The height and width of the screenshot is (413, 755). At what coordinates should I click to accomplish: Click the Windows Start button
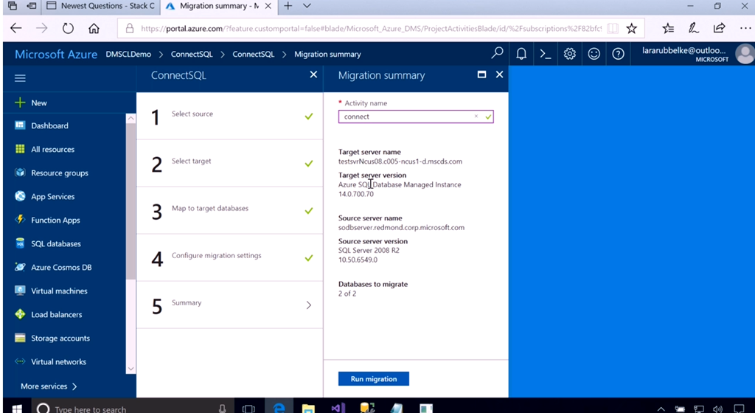click(x=15, y=408)
